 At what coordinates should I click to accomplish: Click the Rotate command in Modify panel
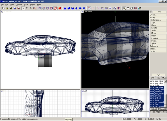[x=154, y=28]
